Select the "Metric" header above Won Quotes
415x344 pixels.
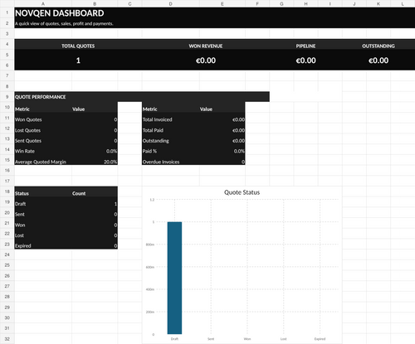point(22,109)
